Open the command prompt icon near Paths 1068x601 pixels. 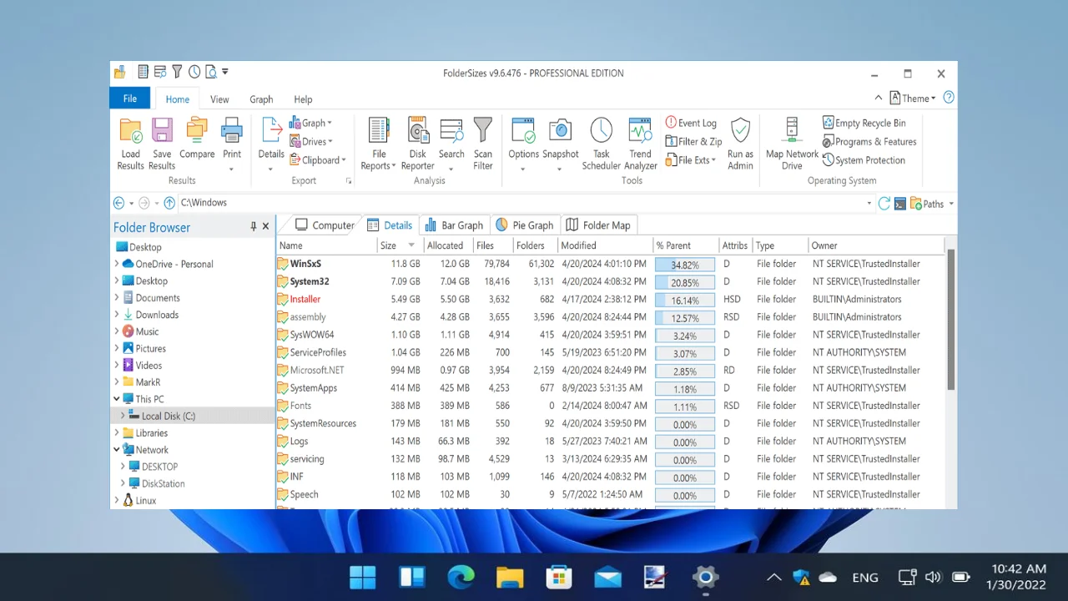[900, 203]
